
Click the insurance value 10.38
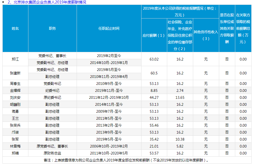pos(180,139)
